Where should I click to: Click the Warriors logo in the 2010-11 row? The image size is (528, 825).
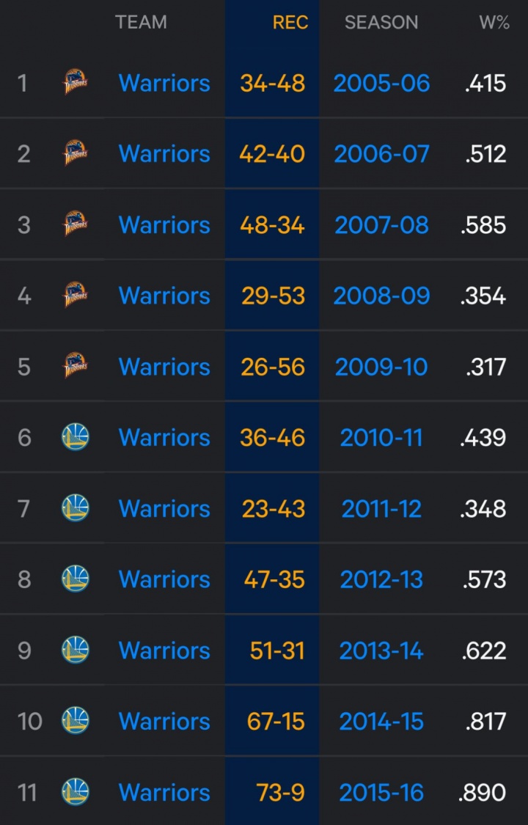coord(75,437)
